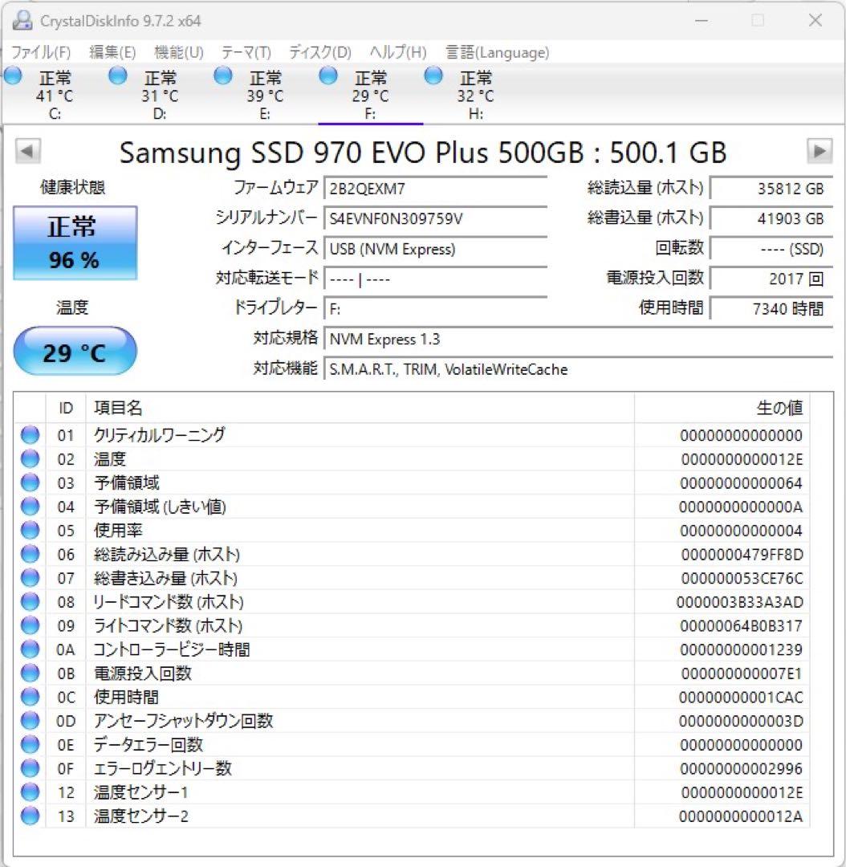
Task: Click status orb of 総読み込み量 (ホスト) row
Action: 30,553
